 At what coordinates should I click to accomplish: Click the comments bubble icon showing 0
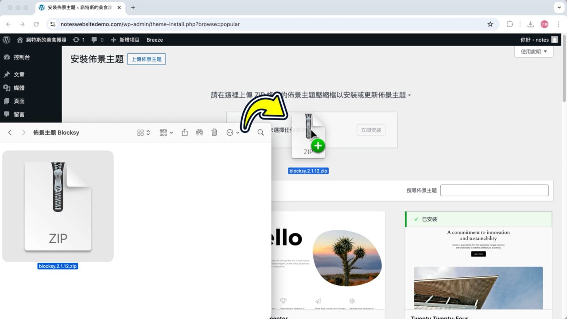(x=94, y=39)
